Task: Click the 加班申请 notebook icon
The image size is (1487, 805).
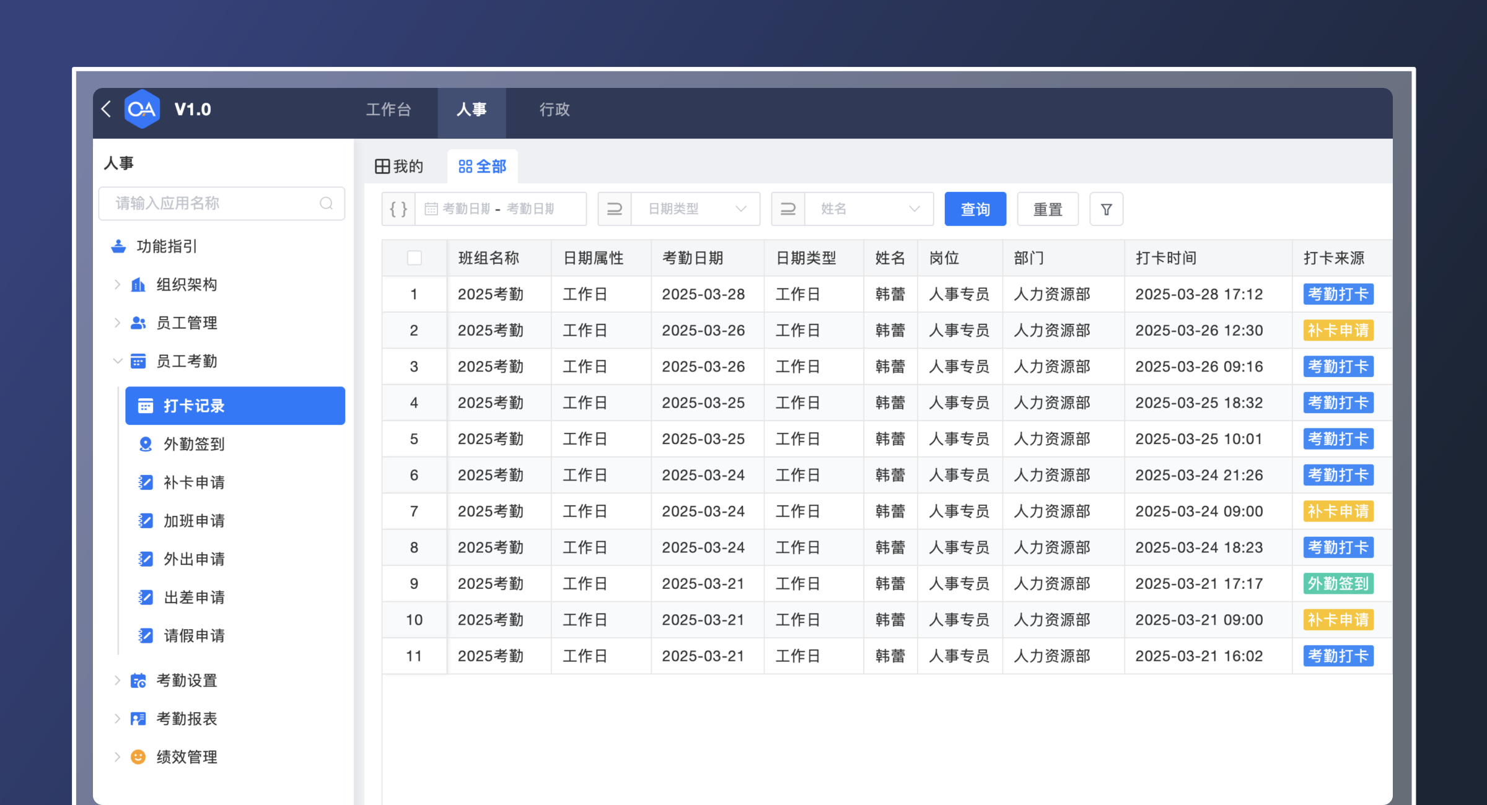Action: (145, 520)
